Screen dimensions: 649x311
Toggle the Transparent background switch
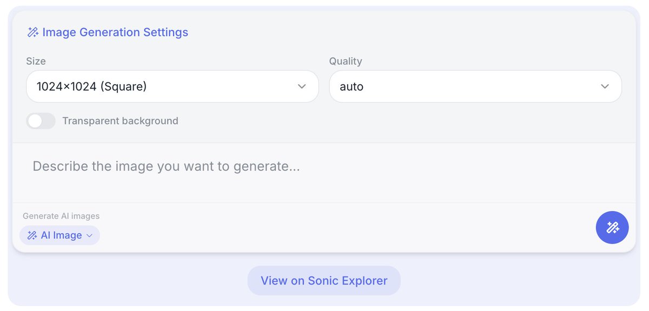pos(41,121)
